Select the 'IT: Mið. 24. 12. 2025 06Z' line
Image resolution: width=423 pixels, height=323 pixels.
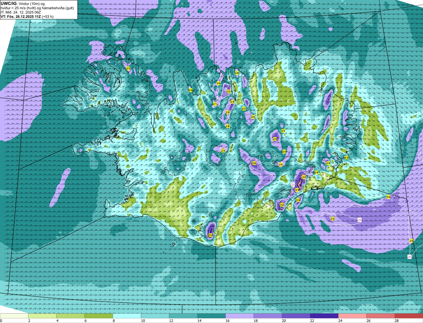21,12
